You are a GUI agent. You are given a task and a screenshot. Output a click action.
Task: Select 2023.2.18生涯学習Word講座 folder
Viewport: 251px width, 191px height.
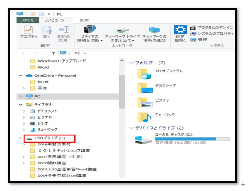[63, 169]
